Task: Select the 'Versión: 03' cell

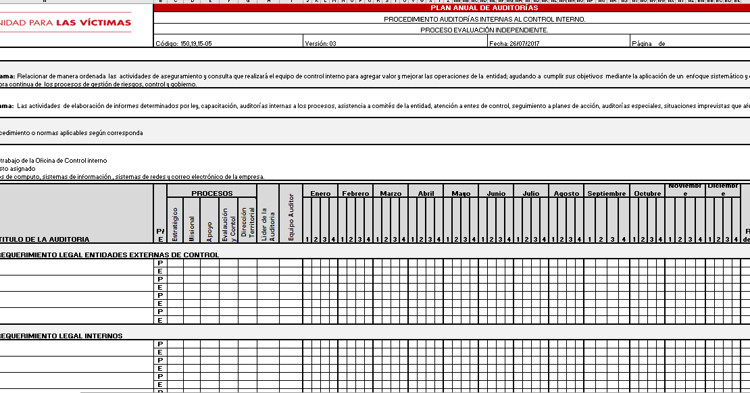Action: point(395,42)
